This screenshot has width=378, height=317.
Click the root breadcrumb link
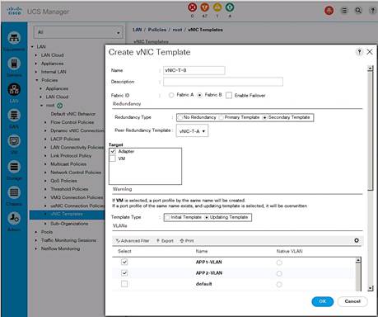tap(177, 30)
